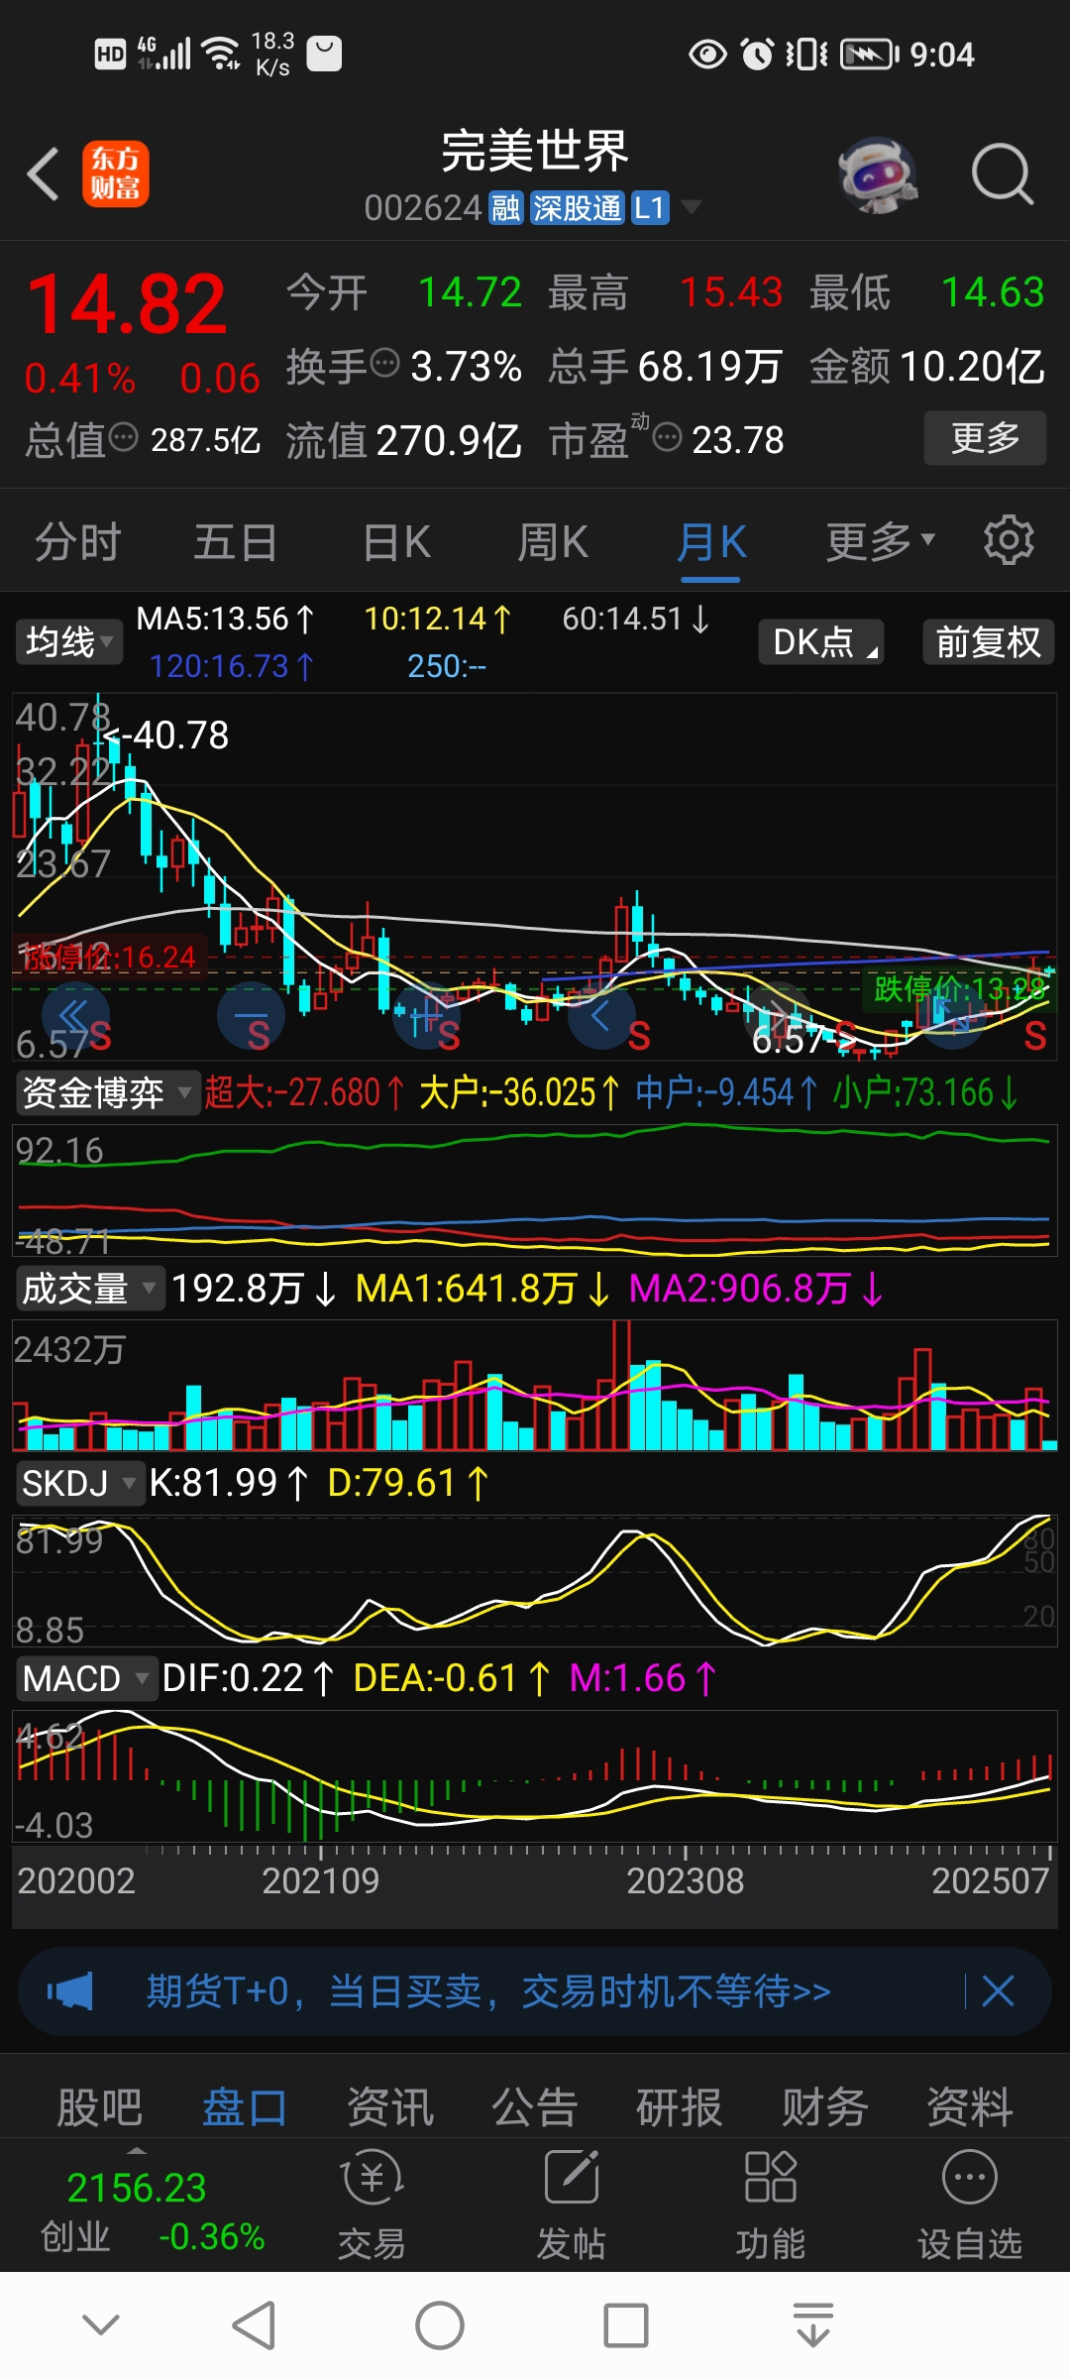Tap the 202308 timeline date marker
Screen dimensions: 1070x2379
tap(686, 1880)
